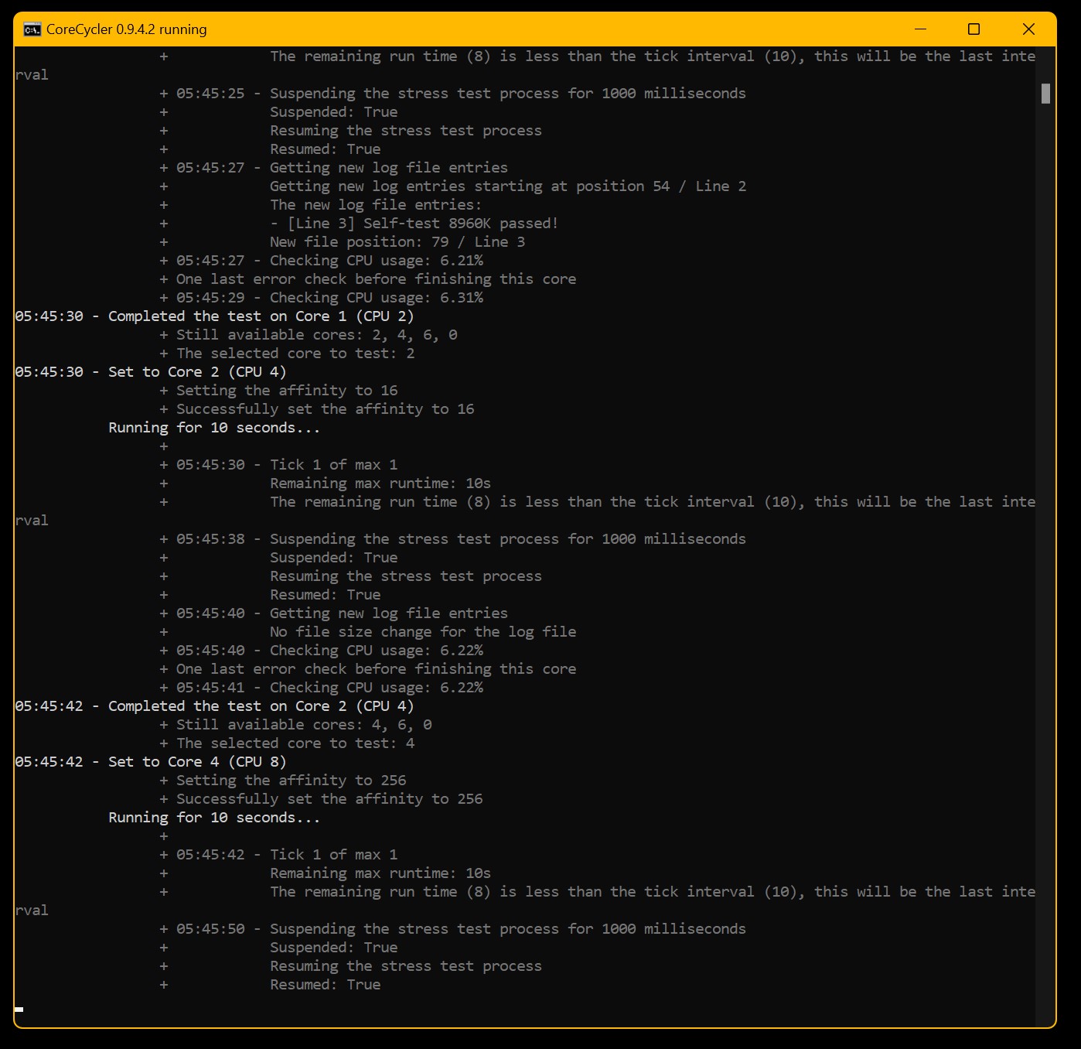Select the line Completed the test on Core 2

pyautogui.click(x=214, y=706)
